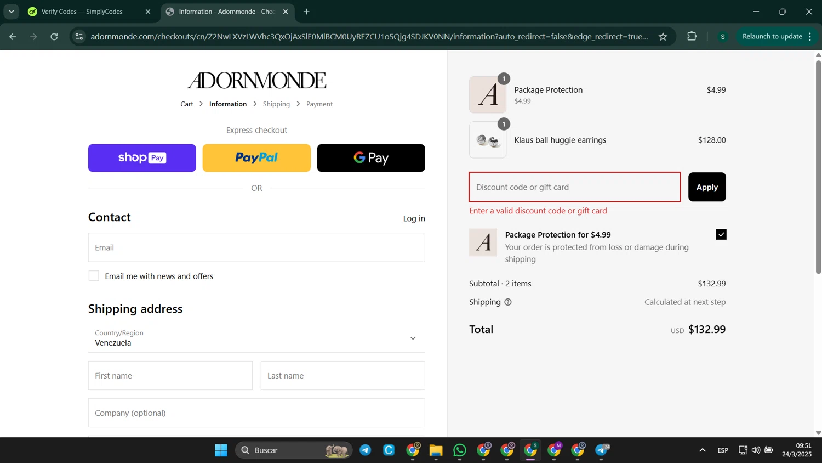Image resolution: width=822 pixels, height=463 pixels.
Task: Focus the Email input field
Action: point(256,247)
